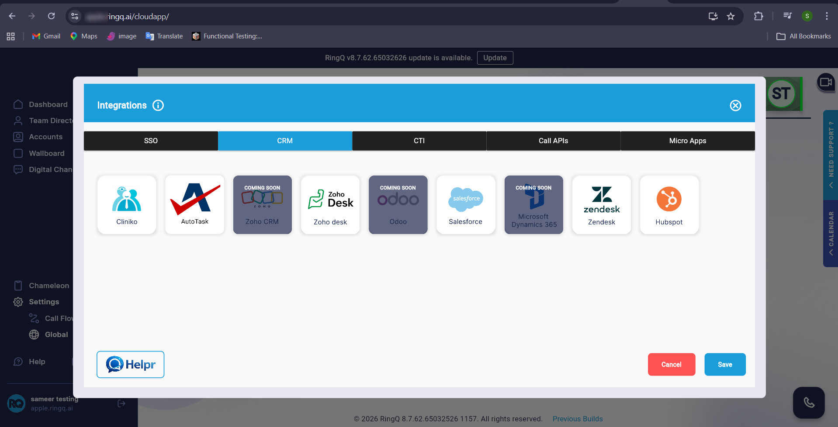838x427 pixels.
Task: Open the Functional Testing bookmark
Action: click(227, 36)
